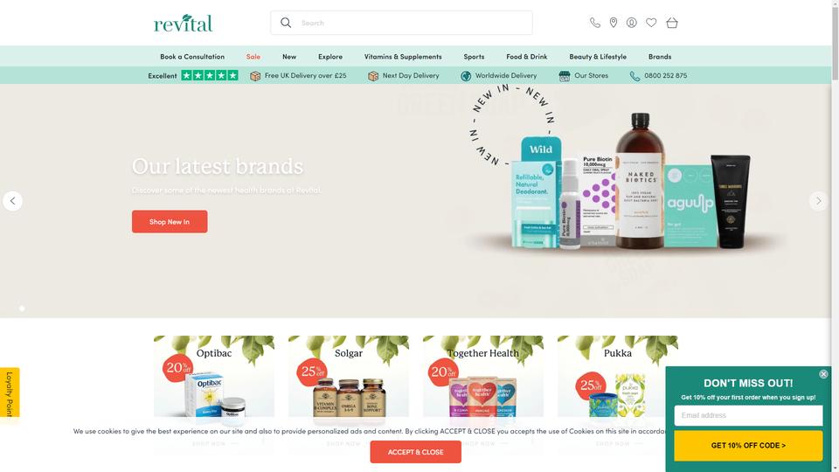The width and height of the screenshot is (839, 472).
Task: Open the store locator pin icon
Action: coord(614,23)
